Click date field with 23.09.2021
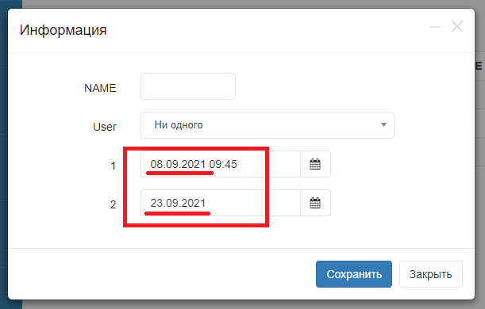The image size is (485, 309). (221, 203)
